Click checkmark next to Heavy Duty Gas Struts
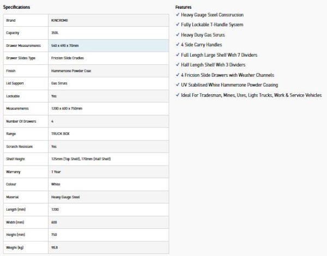 click(x=178, y=35)
